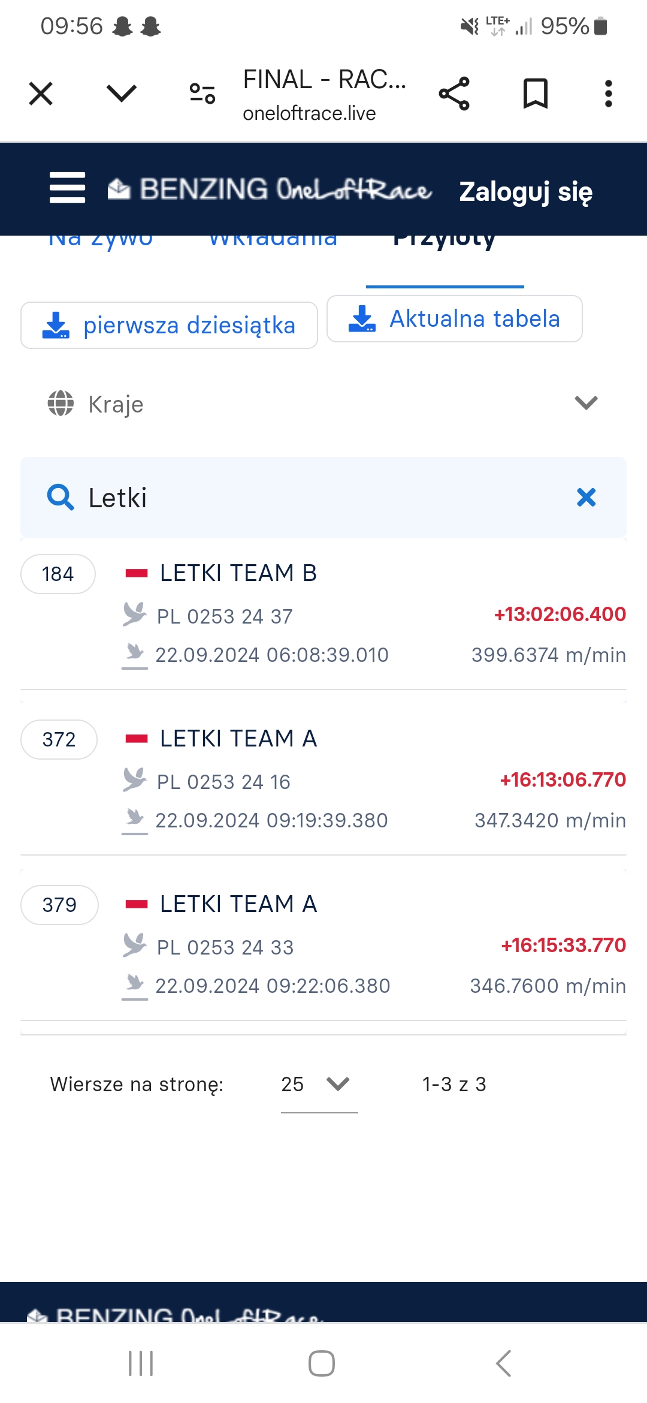Close the browser custom tab
The image size is (647, 1403).
[x=41, y=94]
